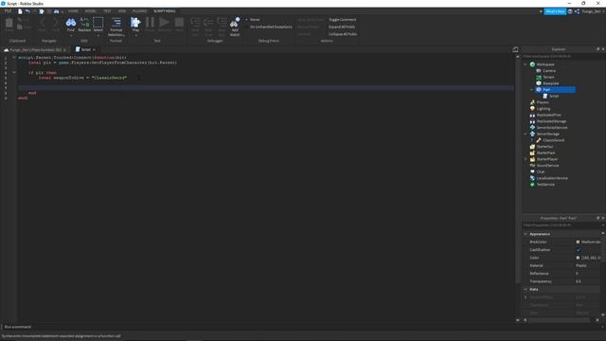Click the What's New button
606x341 pixels.
(x=555, y=11)
